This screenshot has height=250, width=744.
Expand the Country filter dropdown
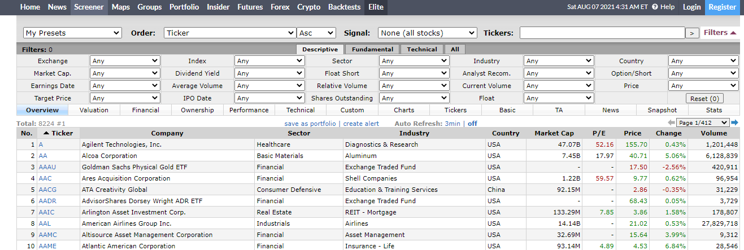[703, 61]
